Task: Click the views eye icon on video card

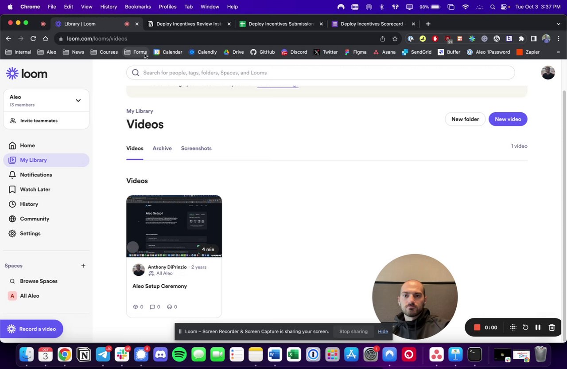Action: point(136,307)
